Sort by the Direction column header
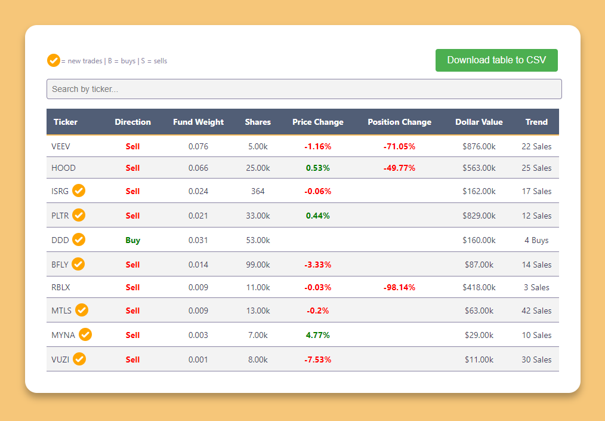The image size is (605, 421). click(132, 122)
